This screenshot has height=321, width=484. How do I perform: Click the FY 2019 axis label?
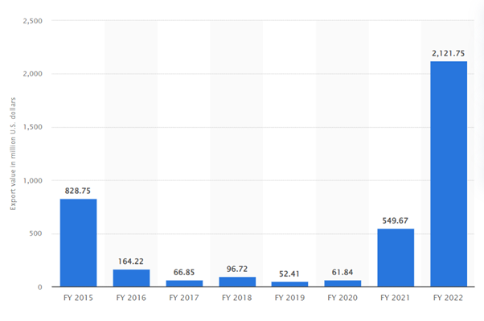pyautogui.click(x=290, y=298)
